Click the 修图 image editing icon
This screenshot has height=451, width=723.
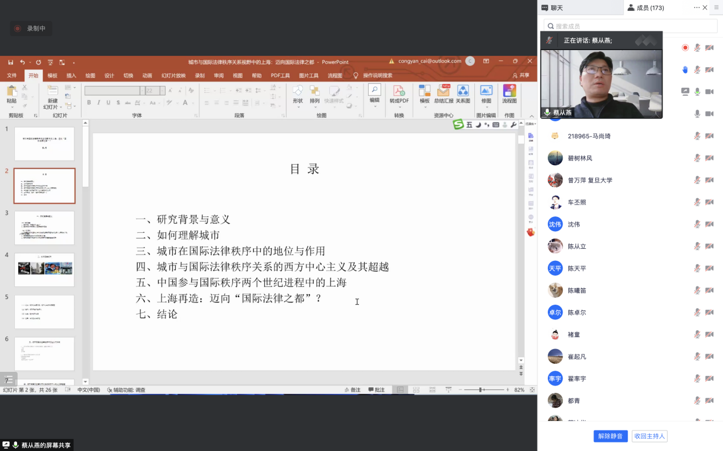click(x=486, y=91)
